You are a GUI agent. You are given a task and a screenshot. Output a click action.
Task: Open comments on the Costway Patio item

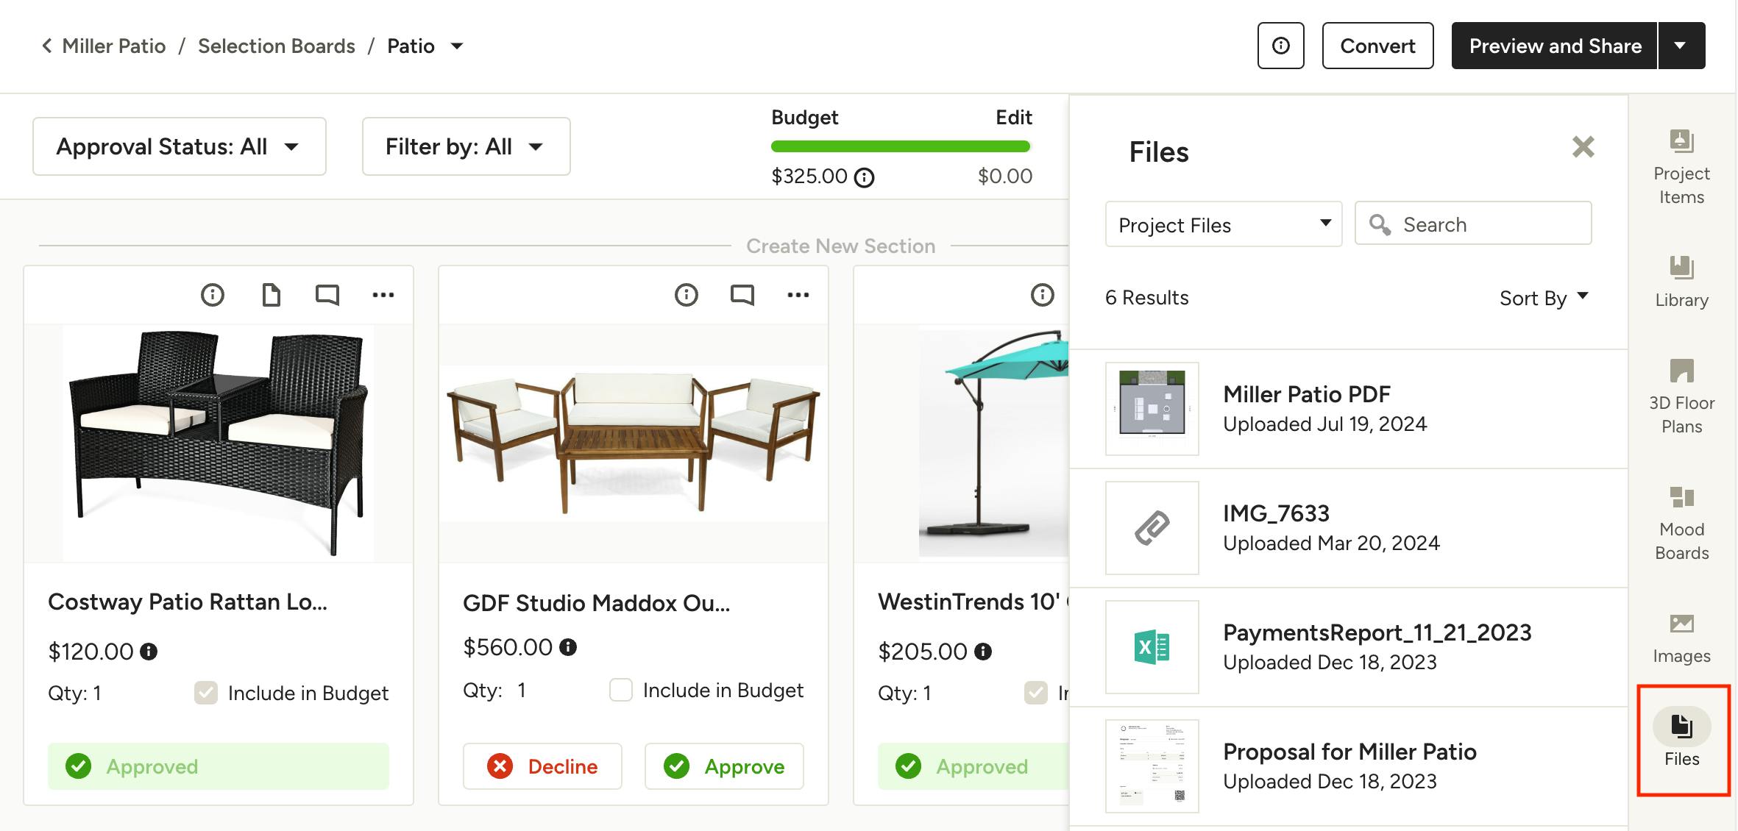pos(327,295)
